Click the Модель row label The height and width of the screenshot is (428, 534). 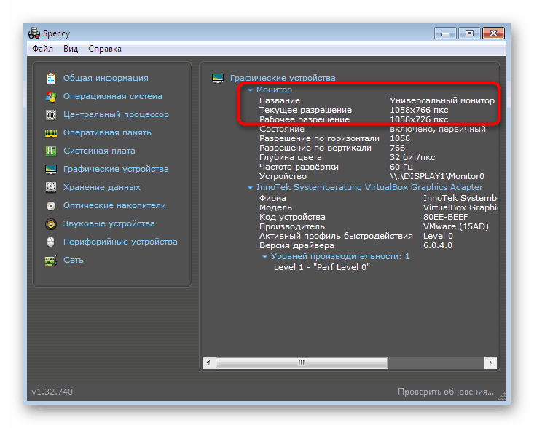(x=275, y=207)
